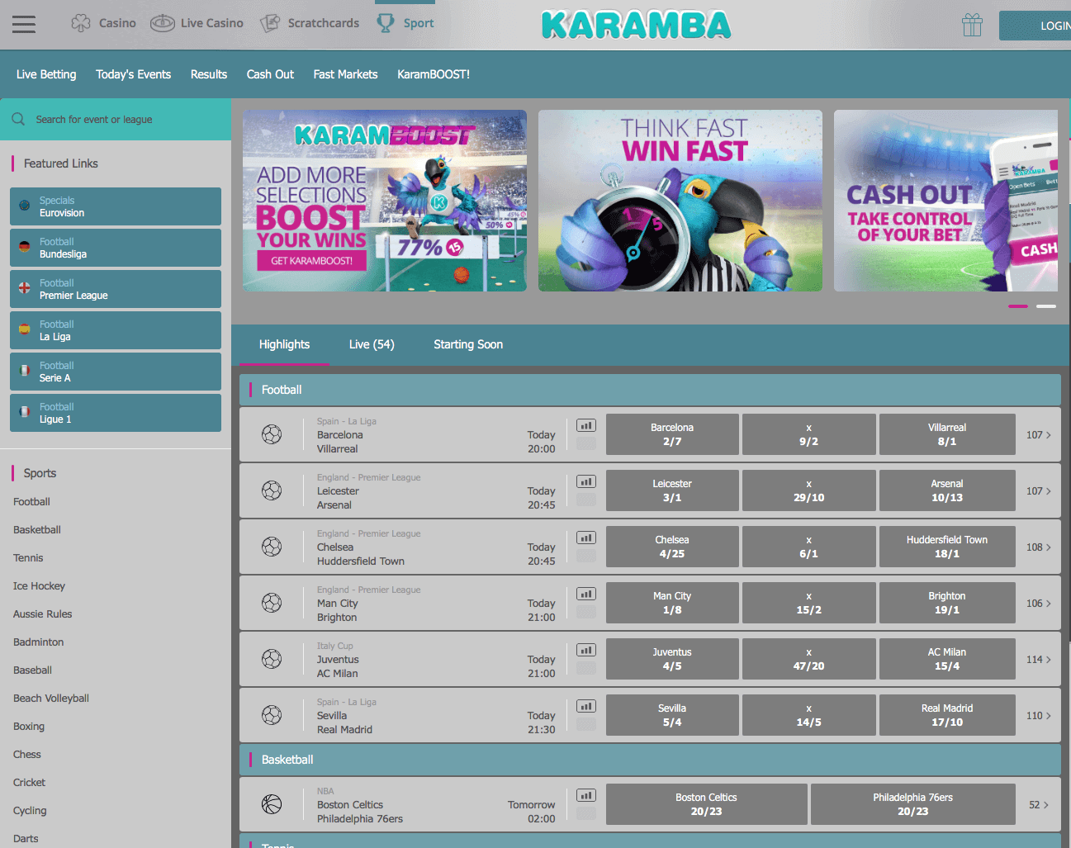1071x848 pixels.
Task: Open the Fast Markets menu item
Action: tap(345, 74)
